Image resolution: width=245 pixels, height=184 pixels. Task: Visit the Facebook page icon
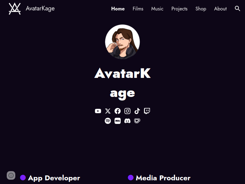(118, 111)
